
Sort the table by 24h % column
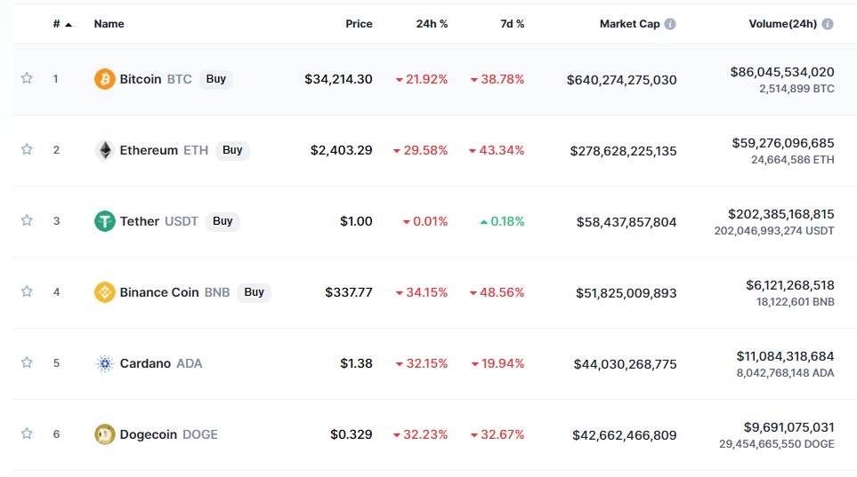pyautogui.click(x=432, y=24)
